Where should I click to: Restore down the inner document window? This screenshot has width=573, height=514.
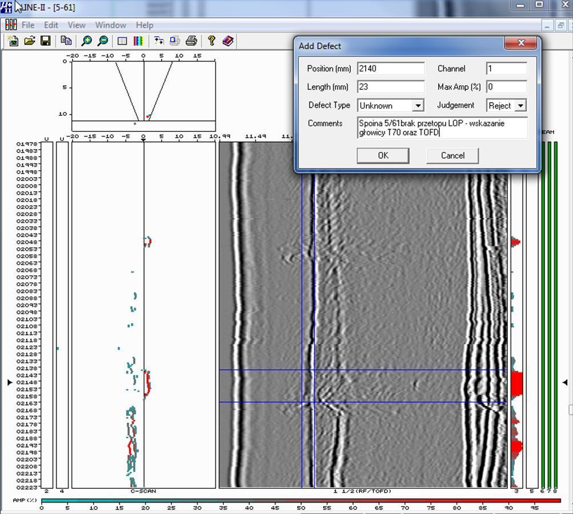coord(560,26)
